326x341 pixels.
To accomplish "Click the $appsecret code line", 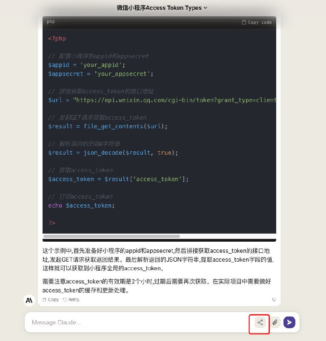I will (100, 74).
